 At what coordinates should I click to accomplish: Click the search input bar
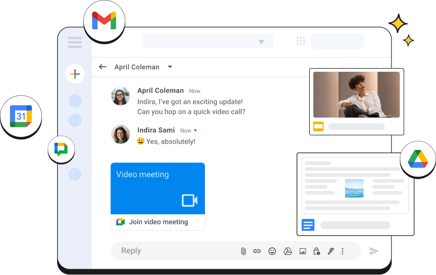(x=208, y=41)
